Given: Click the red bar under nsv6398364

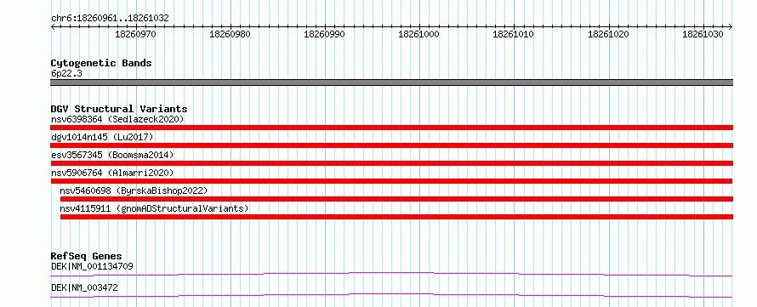Looking at the screenshot, I should pyautogui.click(x=391, y=128).
